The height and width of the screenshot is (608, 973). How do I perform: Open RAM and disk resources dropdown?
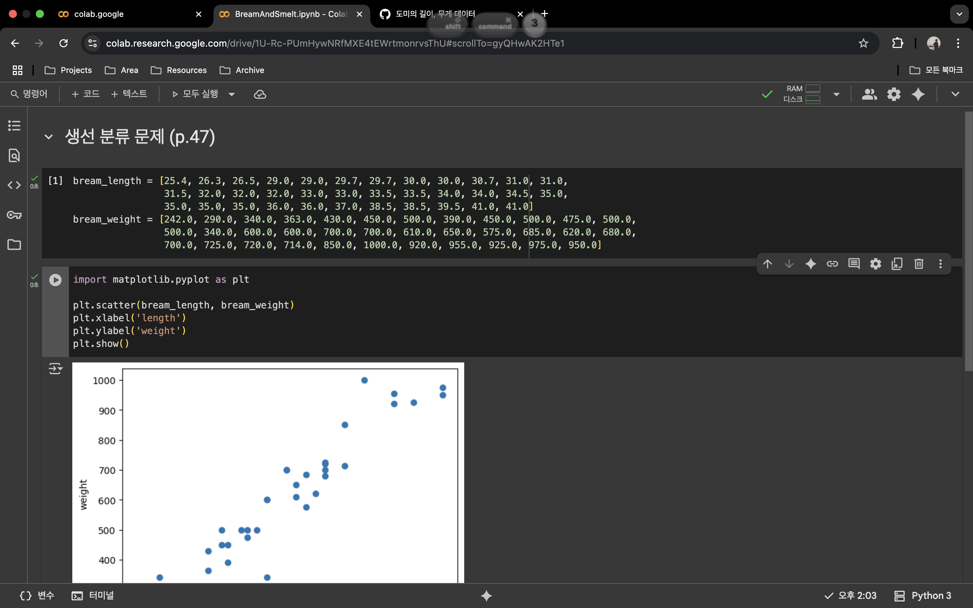tap(836, 95)
